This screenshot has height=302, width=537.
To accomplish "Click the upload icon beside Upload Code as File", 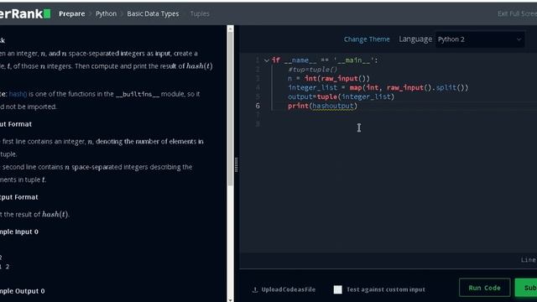I will [x=255, y=289].
